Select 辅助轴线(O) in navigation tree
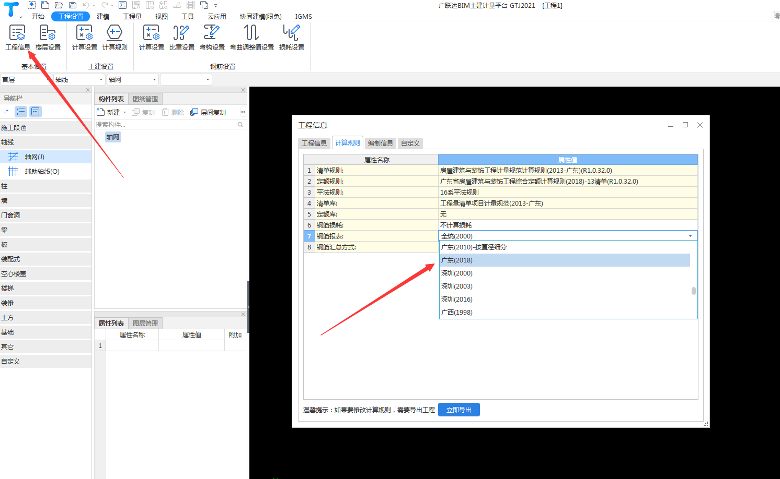Image resolution: width=780 pixels, height=479 pixels. [x=46, y=171]
